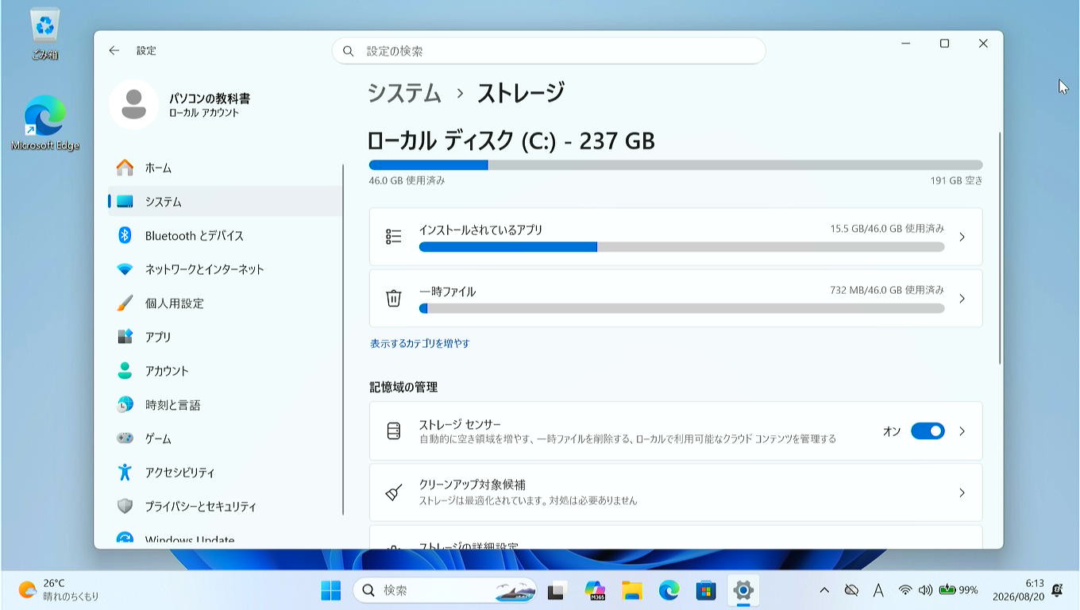Viewport: 1080px width, 610px height.
Task: Open File Explorer from the taskbar
Action: coord(632,590)
